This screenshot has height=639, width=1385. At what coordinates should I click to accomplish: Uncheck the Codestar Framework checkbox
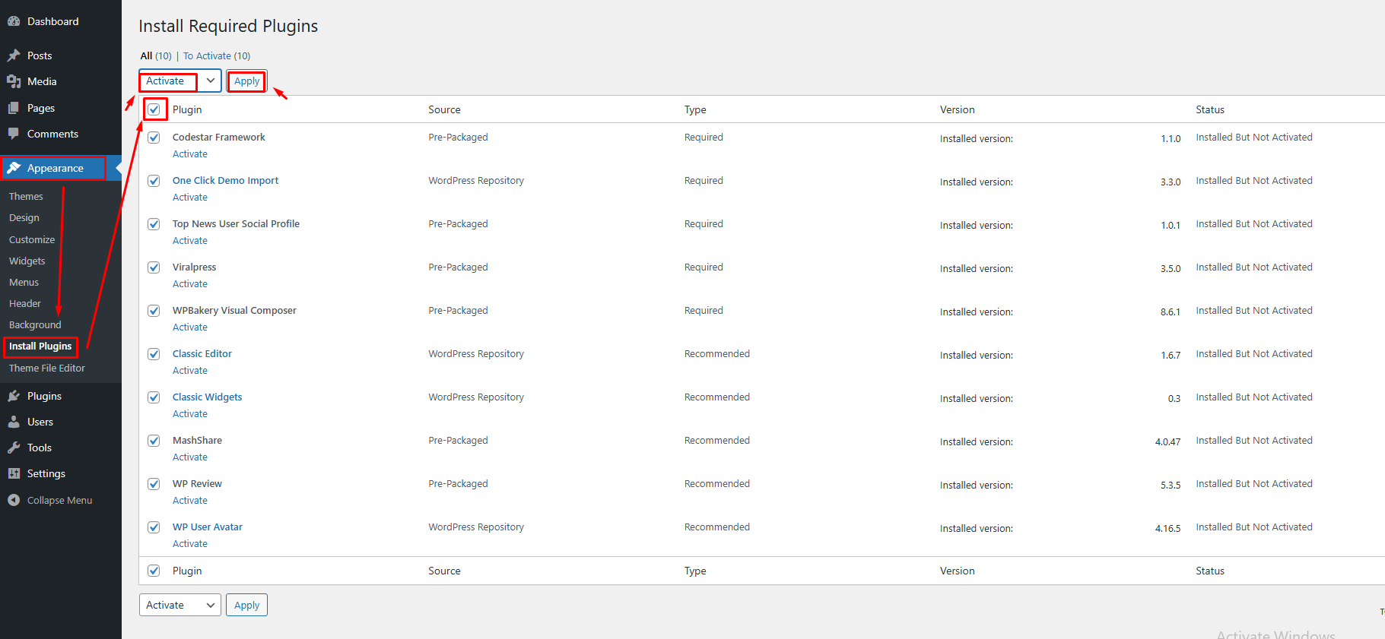tap(154, 138)
